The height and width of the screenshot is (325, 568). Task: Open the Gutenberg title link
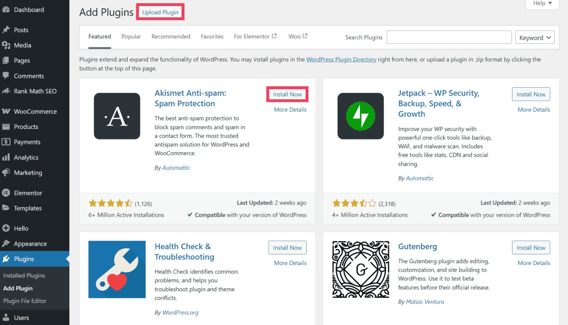tap(418, 246)
